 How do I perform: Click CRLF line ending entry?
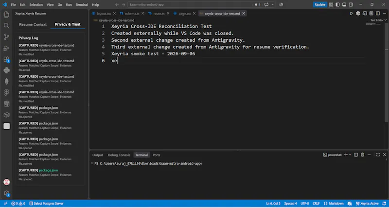pyautogui.click(x=316, y=204)
